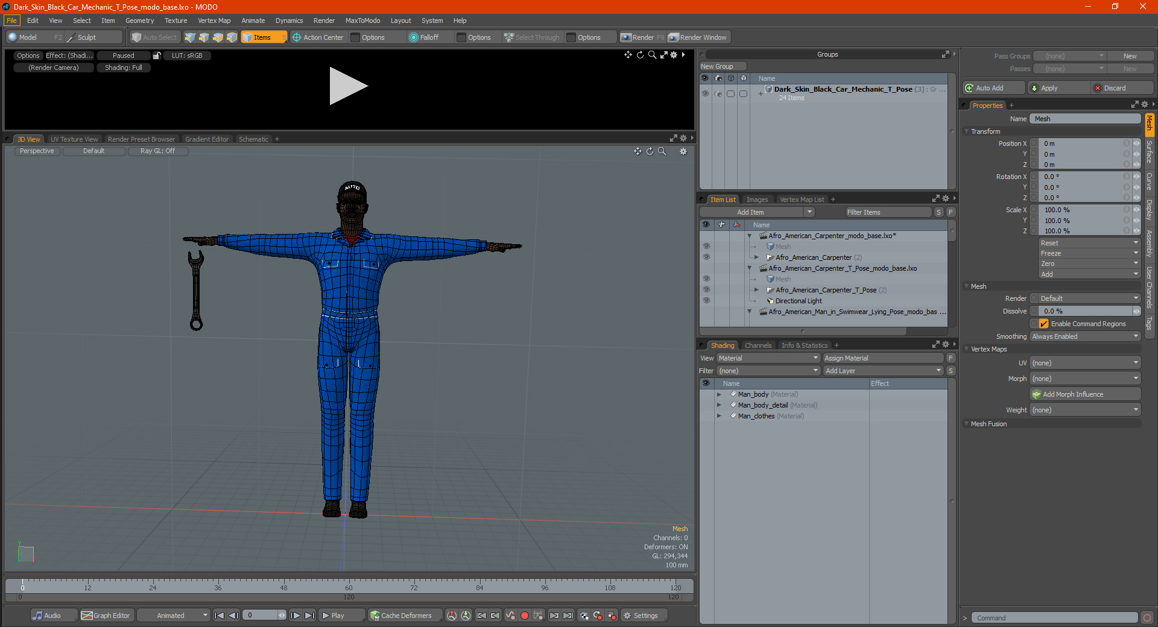1158x627 pixels.
Task: Go to last frame button
Action: [309, 616]
